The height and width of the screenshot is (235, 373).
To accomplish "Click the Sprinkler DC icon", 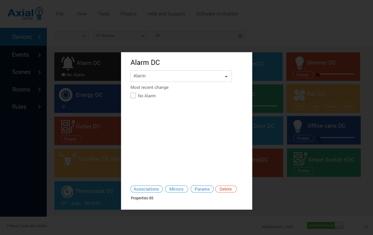I will coord(68,159).
